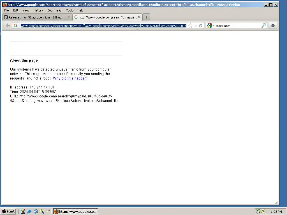Reload the page with the refresh icon
The image size is (287, 215).
point(201,25)
